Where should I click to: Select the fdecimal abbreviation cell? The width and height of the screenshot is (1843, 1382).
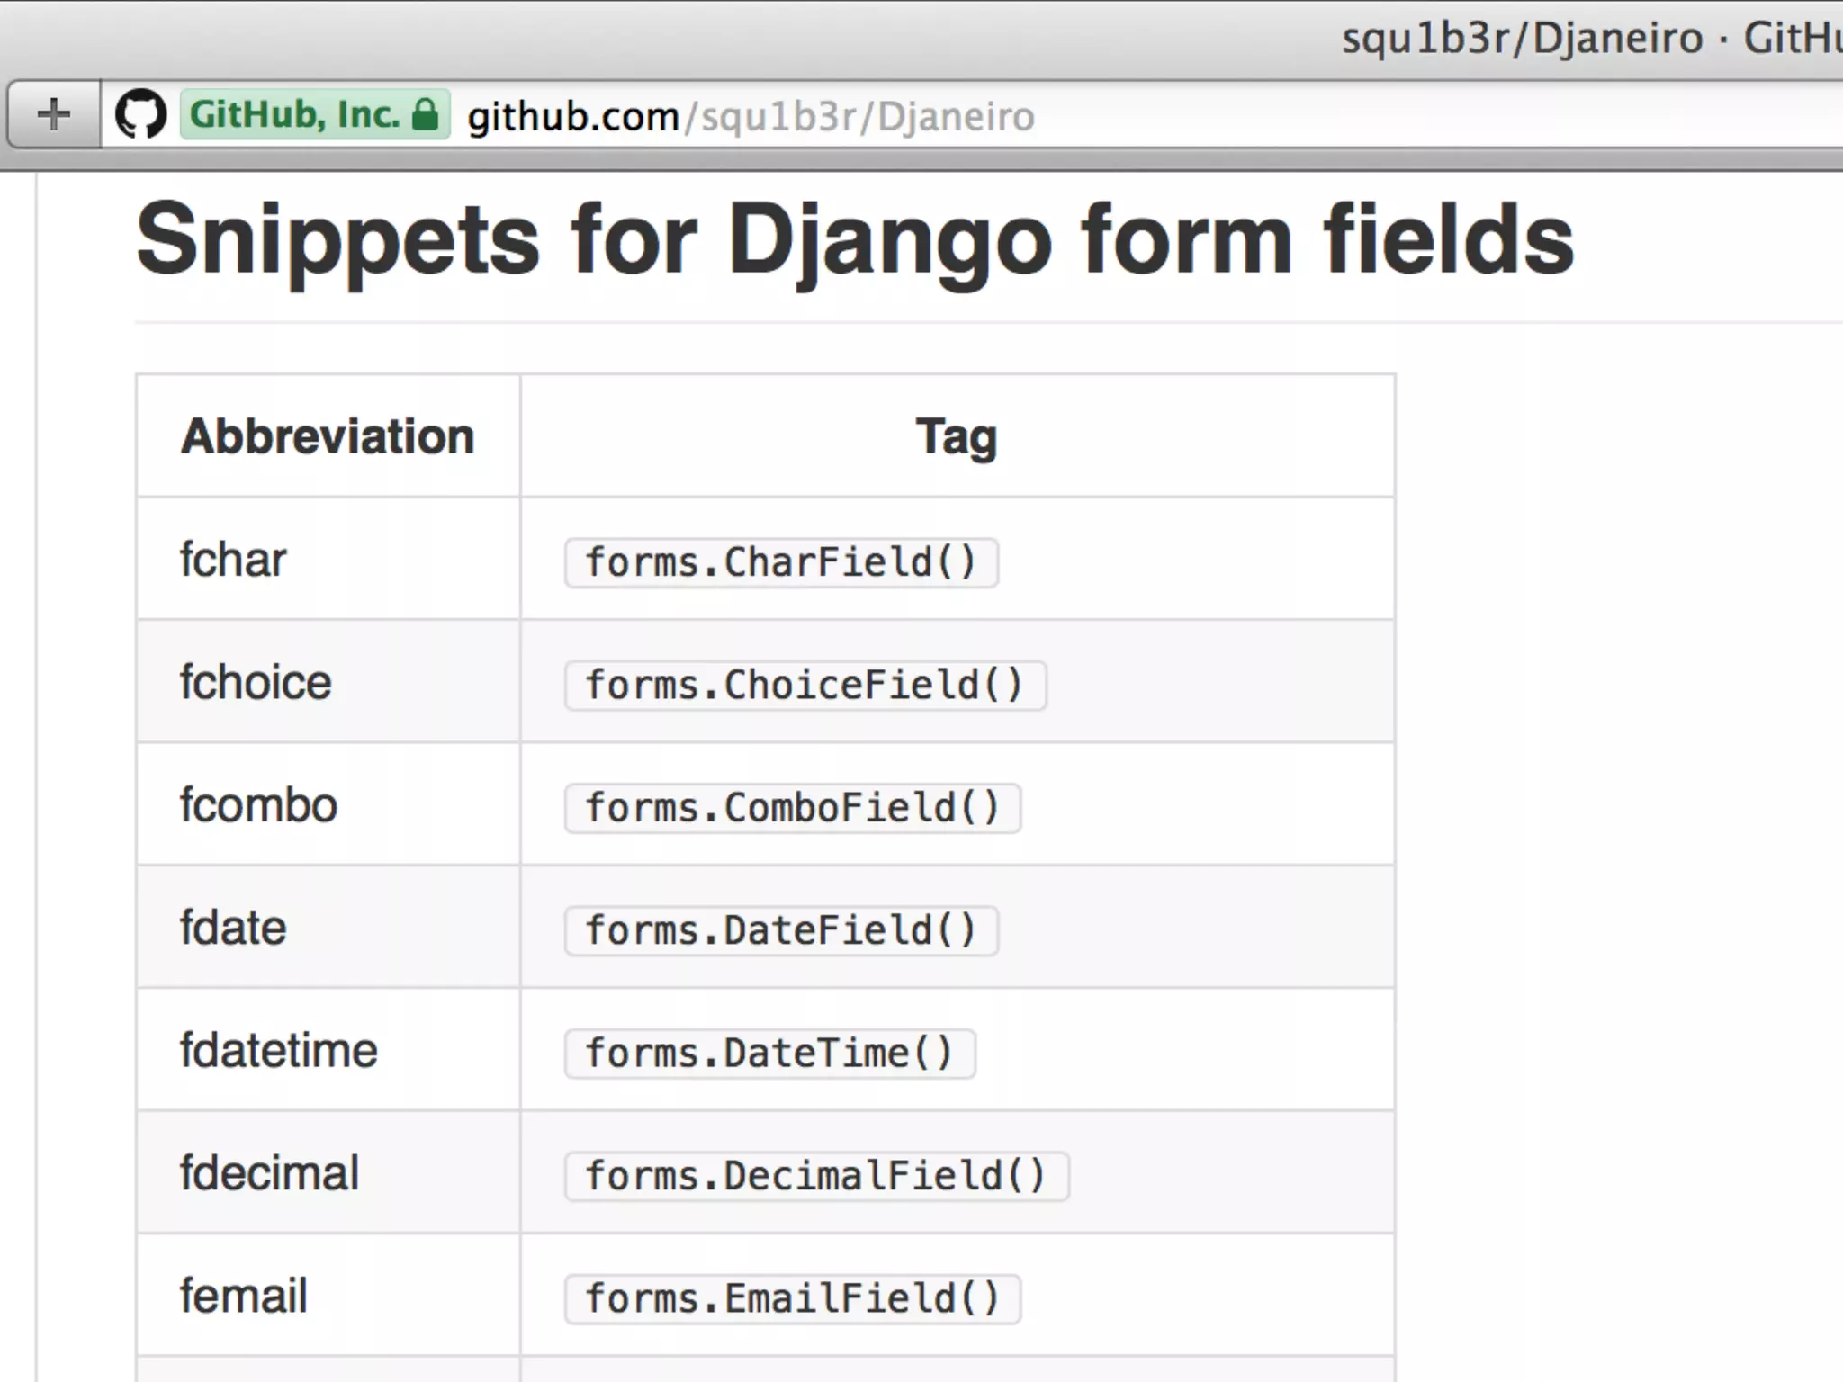328,1172
